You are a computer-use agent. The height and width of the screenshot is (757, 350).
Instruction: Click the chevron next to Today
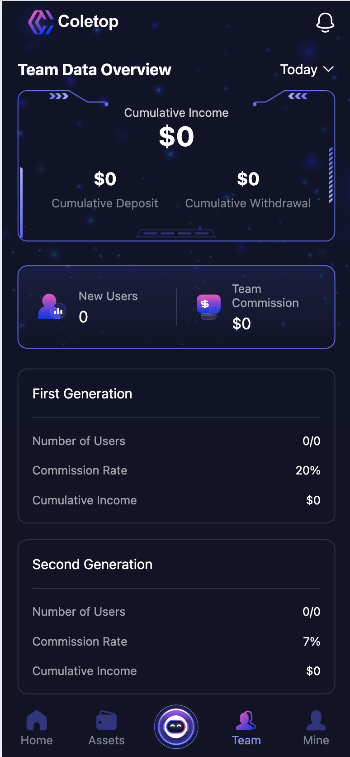click(x=329, y=69)
